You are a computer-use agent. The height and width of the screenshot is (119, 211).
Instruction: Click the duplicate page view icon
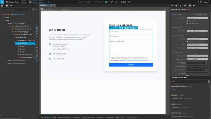(x=129, y=2)
